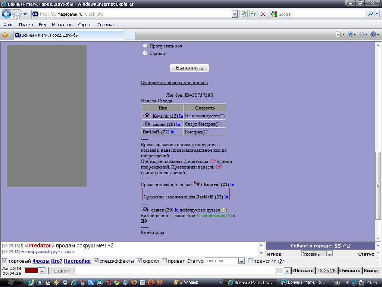This screenshot has height=287, width=382.
Task: Click the dark red chat color swatch
Action: pos(32,271)
